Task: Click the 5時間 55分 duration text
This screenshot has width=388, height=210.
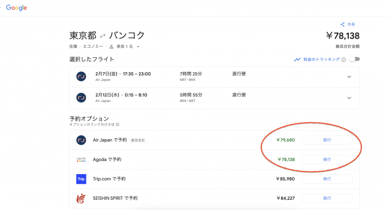Action: (x=191, y=95)
